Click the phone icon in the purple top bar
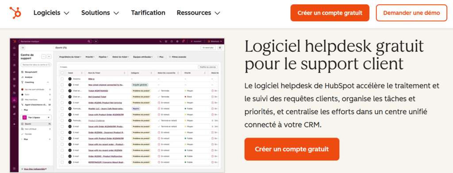The width and height of the screenshot is (453, 173). (161, 42)
